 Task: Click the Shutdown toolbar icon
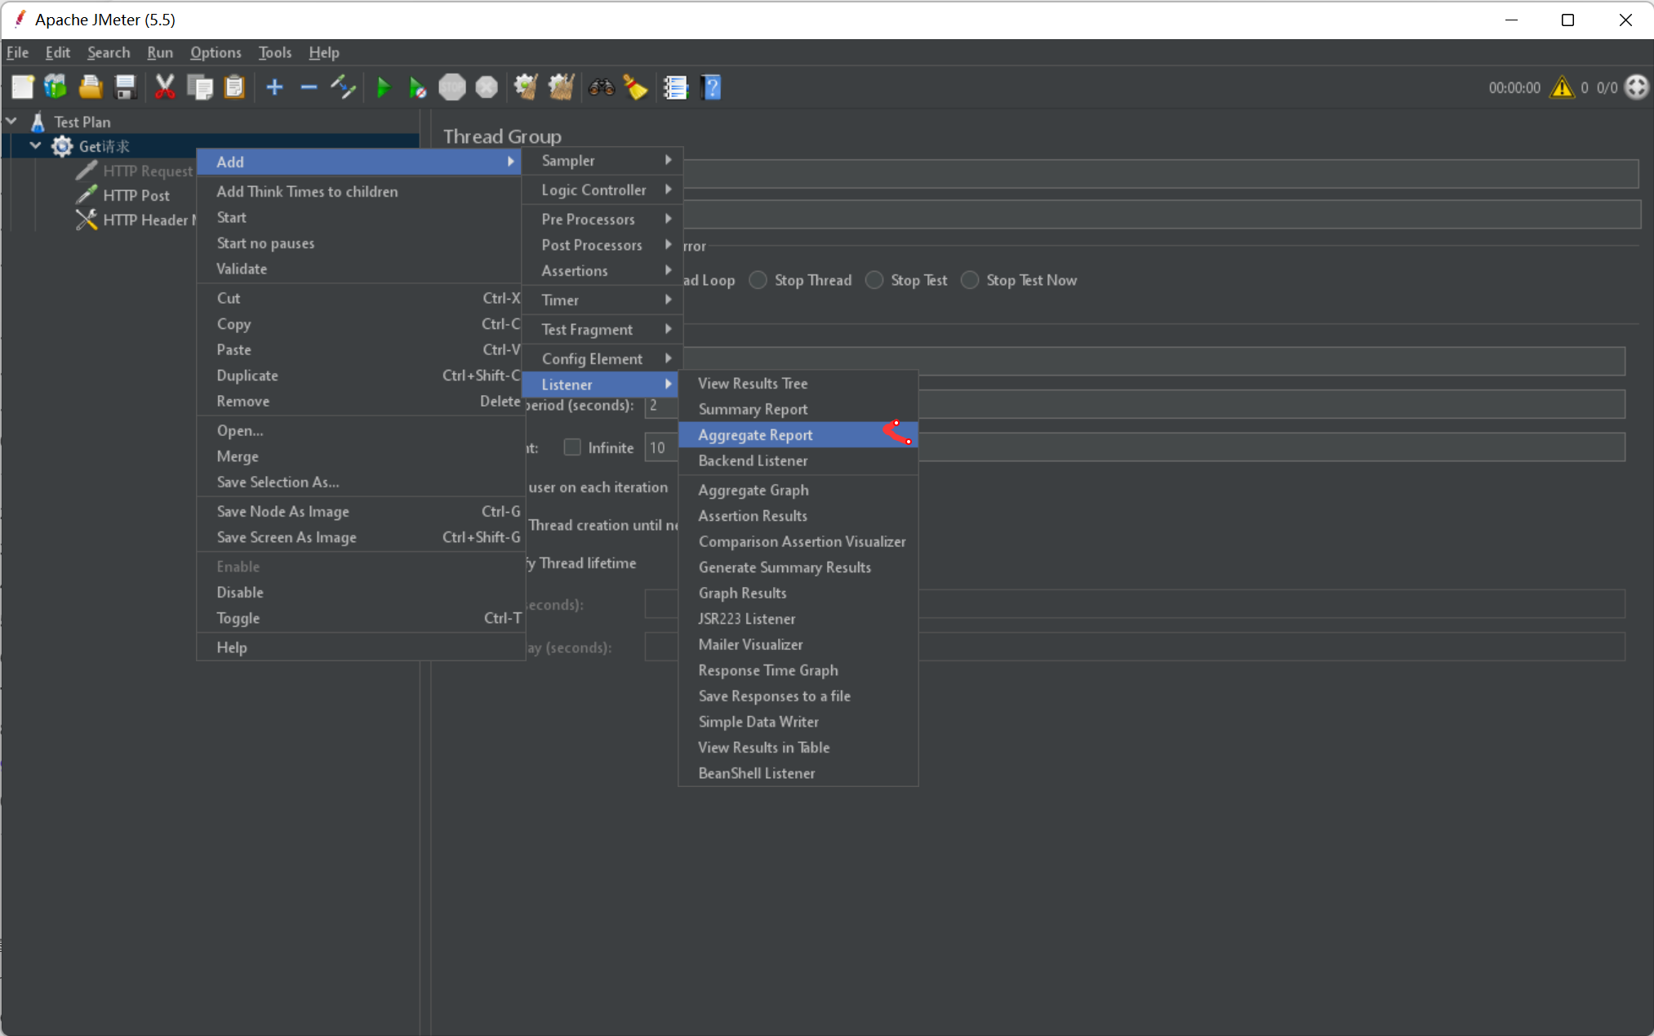[487, 87]
